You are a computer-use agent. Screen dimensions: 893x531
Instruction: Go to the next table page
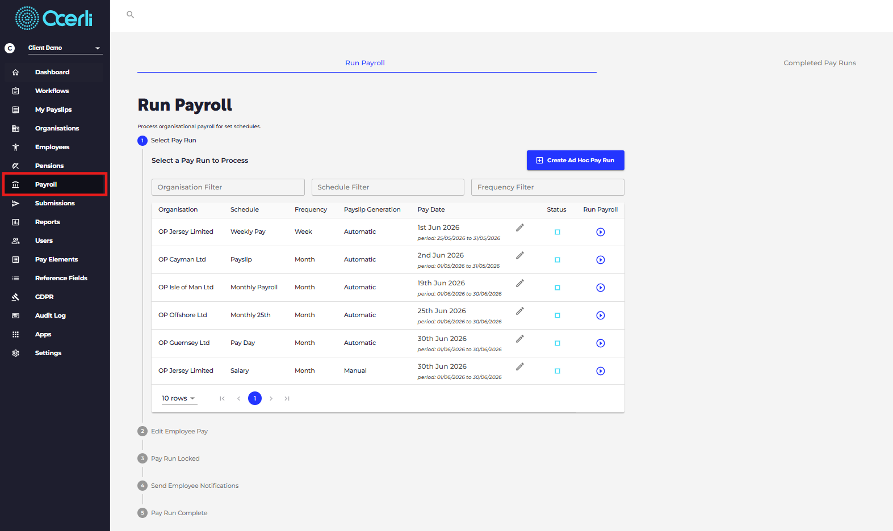coord(271,398)
